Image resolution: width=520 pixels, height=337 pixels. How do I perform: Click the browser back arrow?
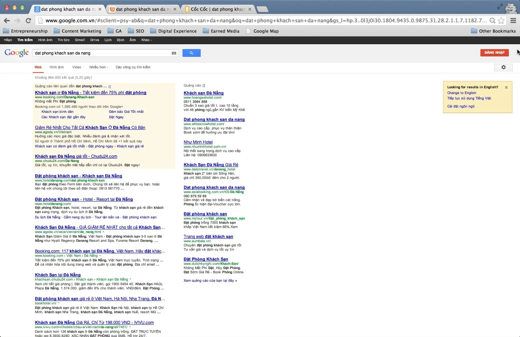pyautogui.click(x=7, y=21)
